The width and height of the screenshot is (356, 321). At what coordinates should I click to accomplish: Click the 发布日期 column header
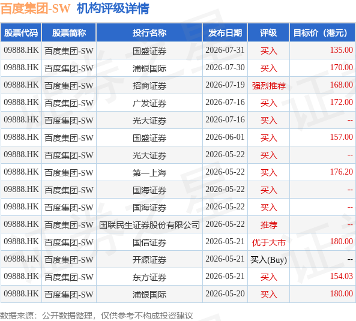pos(225,32)
